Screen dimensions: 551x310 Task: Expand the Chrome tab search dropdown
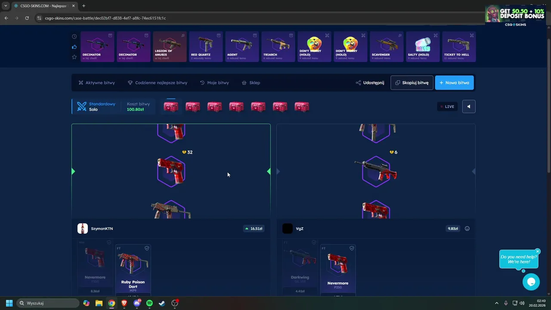(6, 6)
